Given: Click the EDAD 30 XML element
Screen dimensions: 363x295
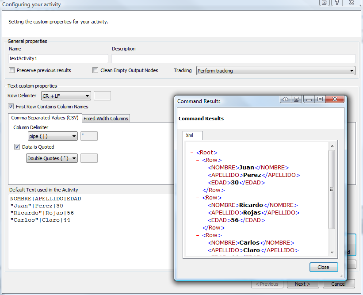Looking at the screenshot, I should 237,183.
